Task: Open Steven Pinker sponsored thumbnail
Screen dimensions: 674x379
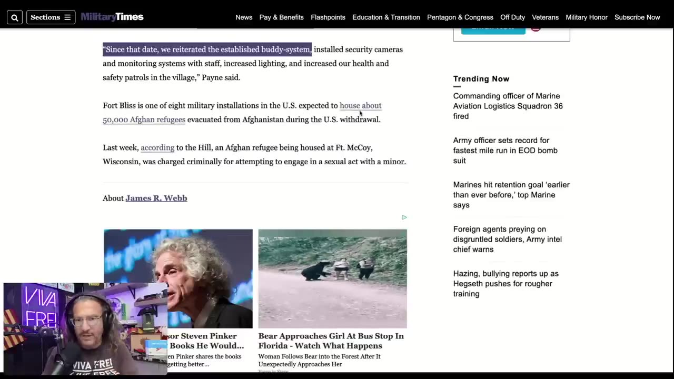Action: tap(178, 278)
